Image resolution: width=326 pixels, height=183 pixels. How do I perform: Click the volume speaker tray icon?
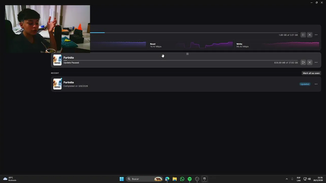click(309, 179)
